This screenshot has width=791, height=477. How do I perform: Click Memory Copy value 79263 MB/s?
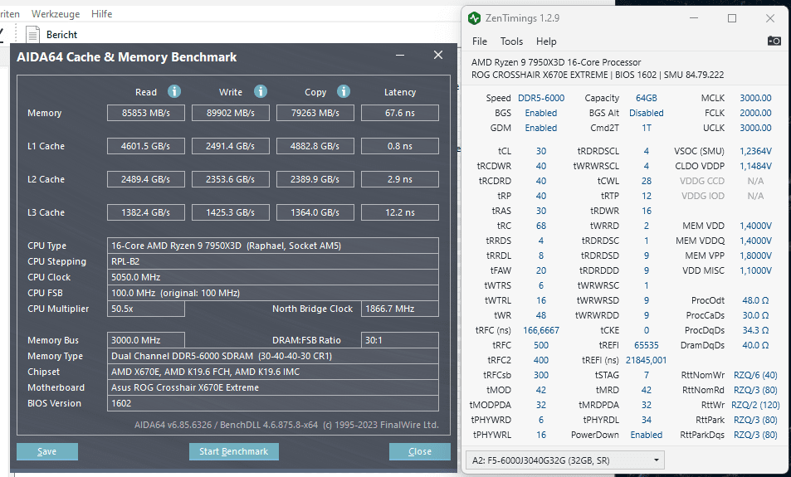coord(315,113)
